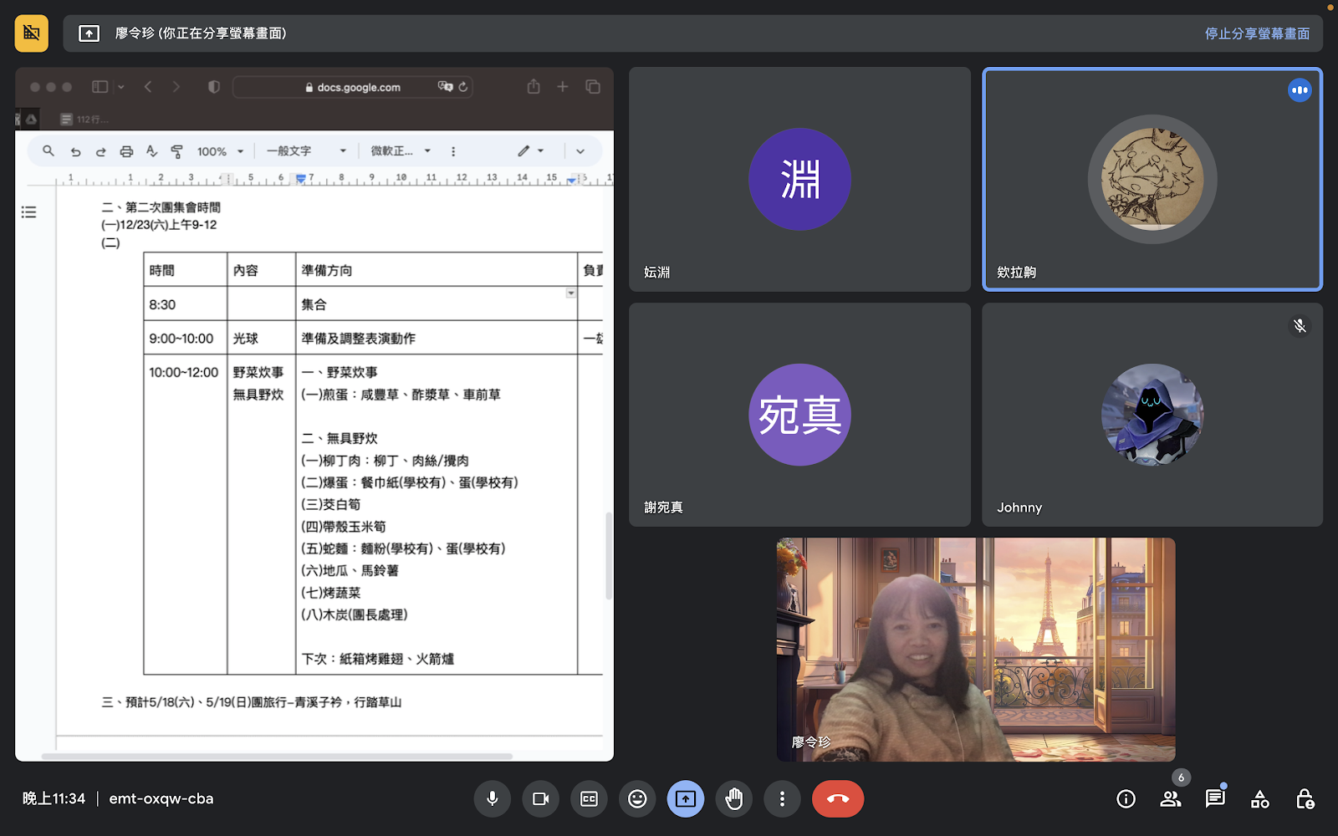This screenshot has height=836, width=1338.
Task: Click the translate icon in address bar
Action: coord(445,87)
